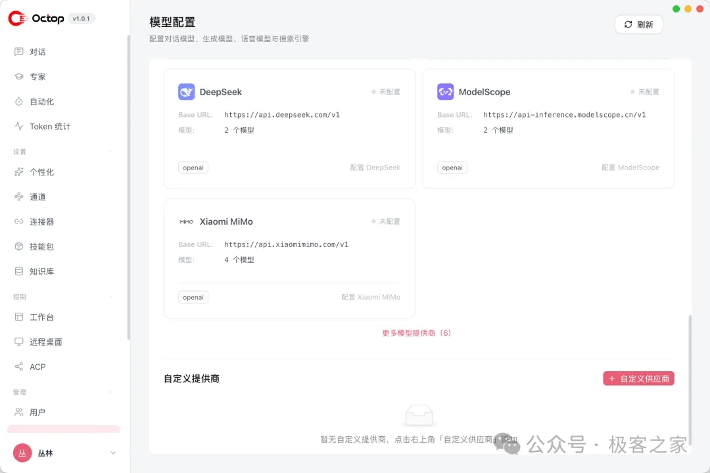Viewport: 710px width, 473px height.
Task: Click the 刷新 refresh button
Action: (x=638, y=24)
